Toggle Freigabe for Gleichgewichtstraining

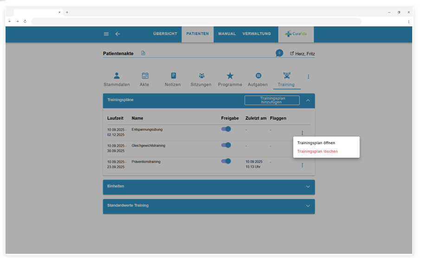point(226,145)
